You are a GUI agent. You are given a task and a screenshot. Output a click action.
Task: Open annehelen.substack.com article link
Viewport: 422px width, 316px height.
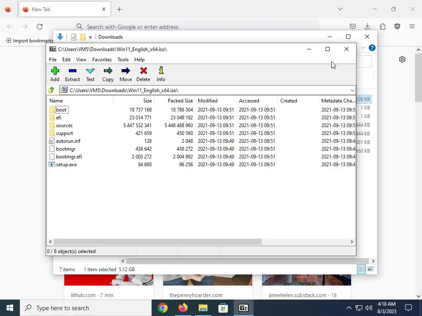pyautogui.click(x=302, y=295)
